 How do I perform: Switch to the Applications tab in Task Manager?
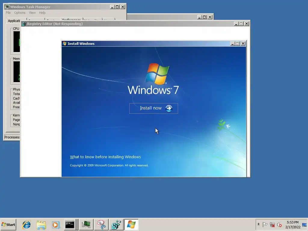(14, 21)
